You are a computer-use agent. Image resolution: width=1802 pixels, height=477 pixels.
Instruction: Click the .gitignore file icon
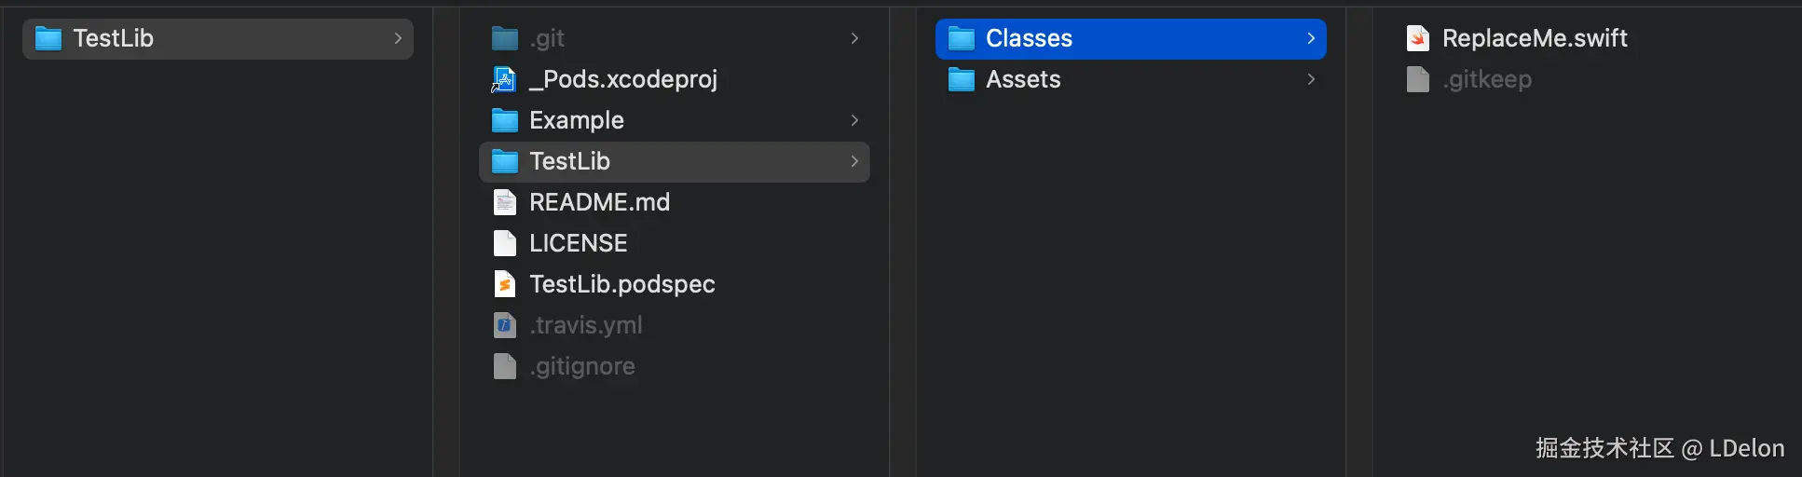[504, 366]
